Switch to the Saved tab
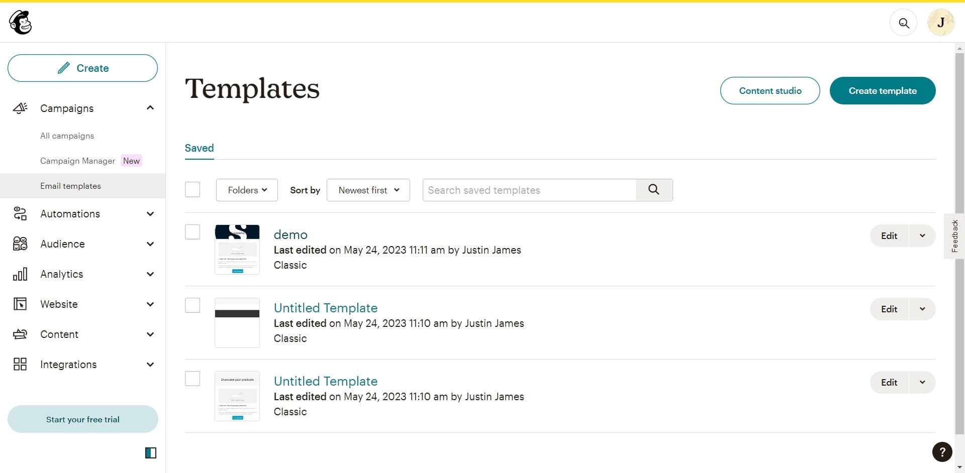The image size is (965, 473). point(199,148)
